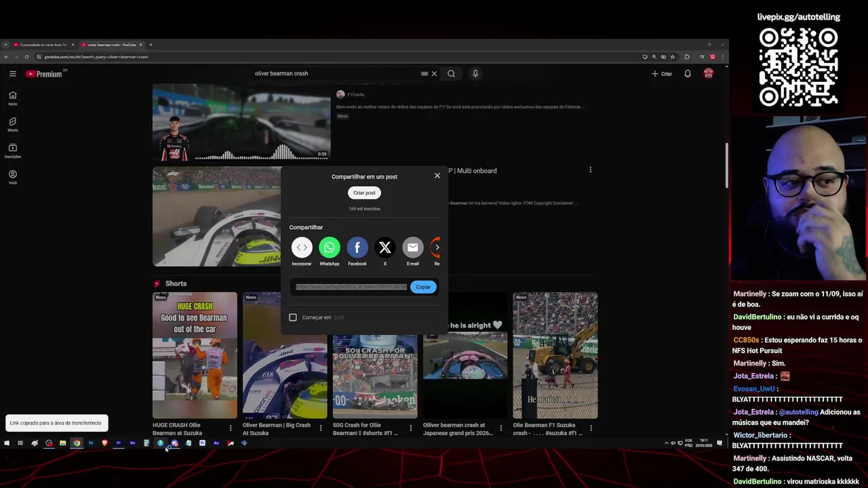Click the Copiar link button
The image size is (868, 488).
423,287
